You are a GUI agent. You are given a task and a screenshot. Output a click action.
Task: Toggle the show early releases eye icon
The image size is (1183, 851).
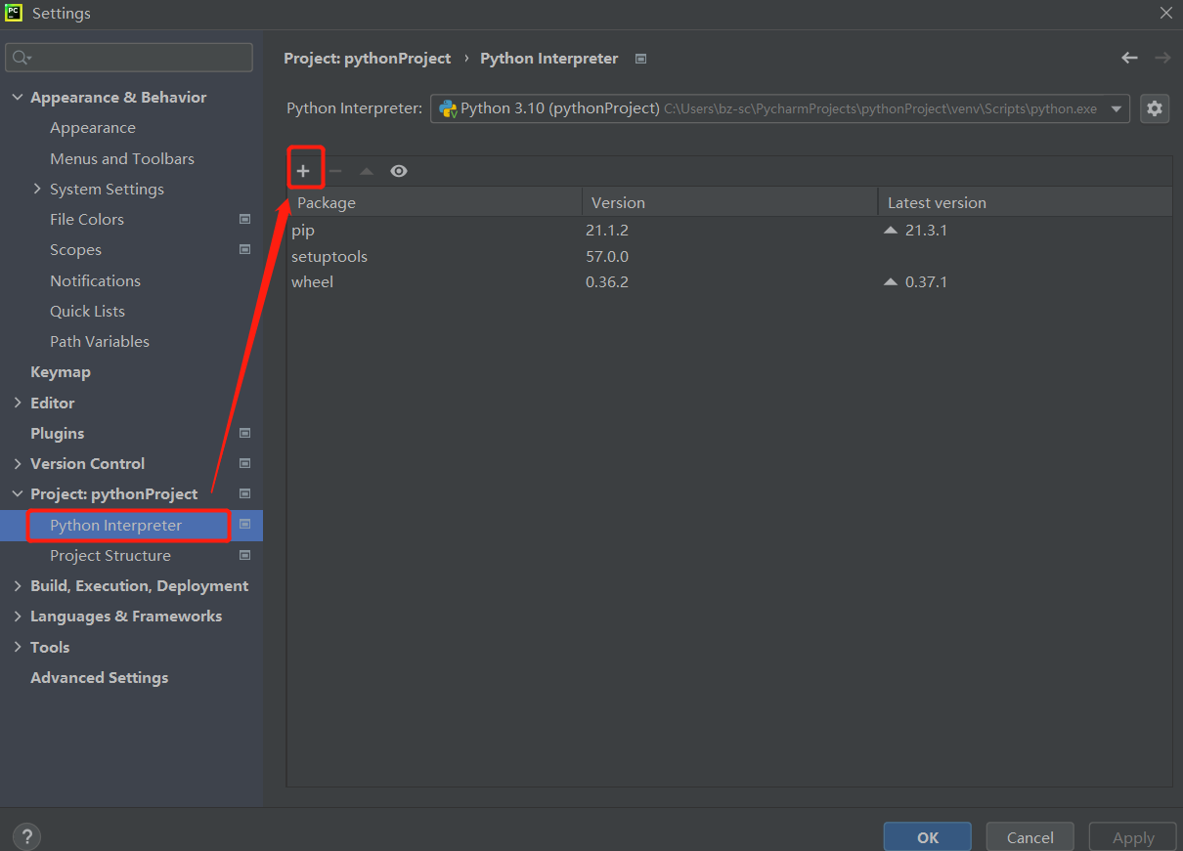[399, 171]
